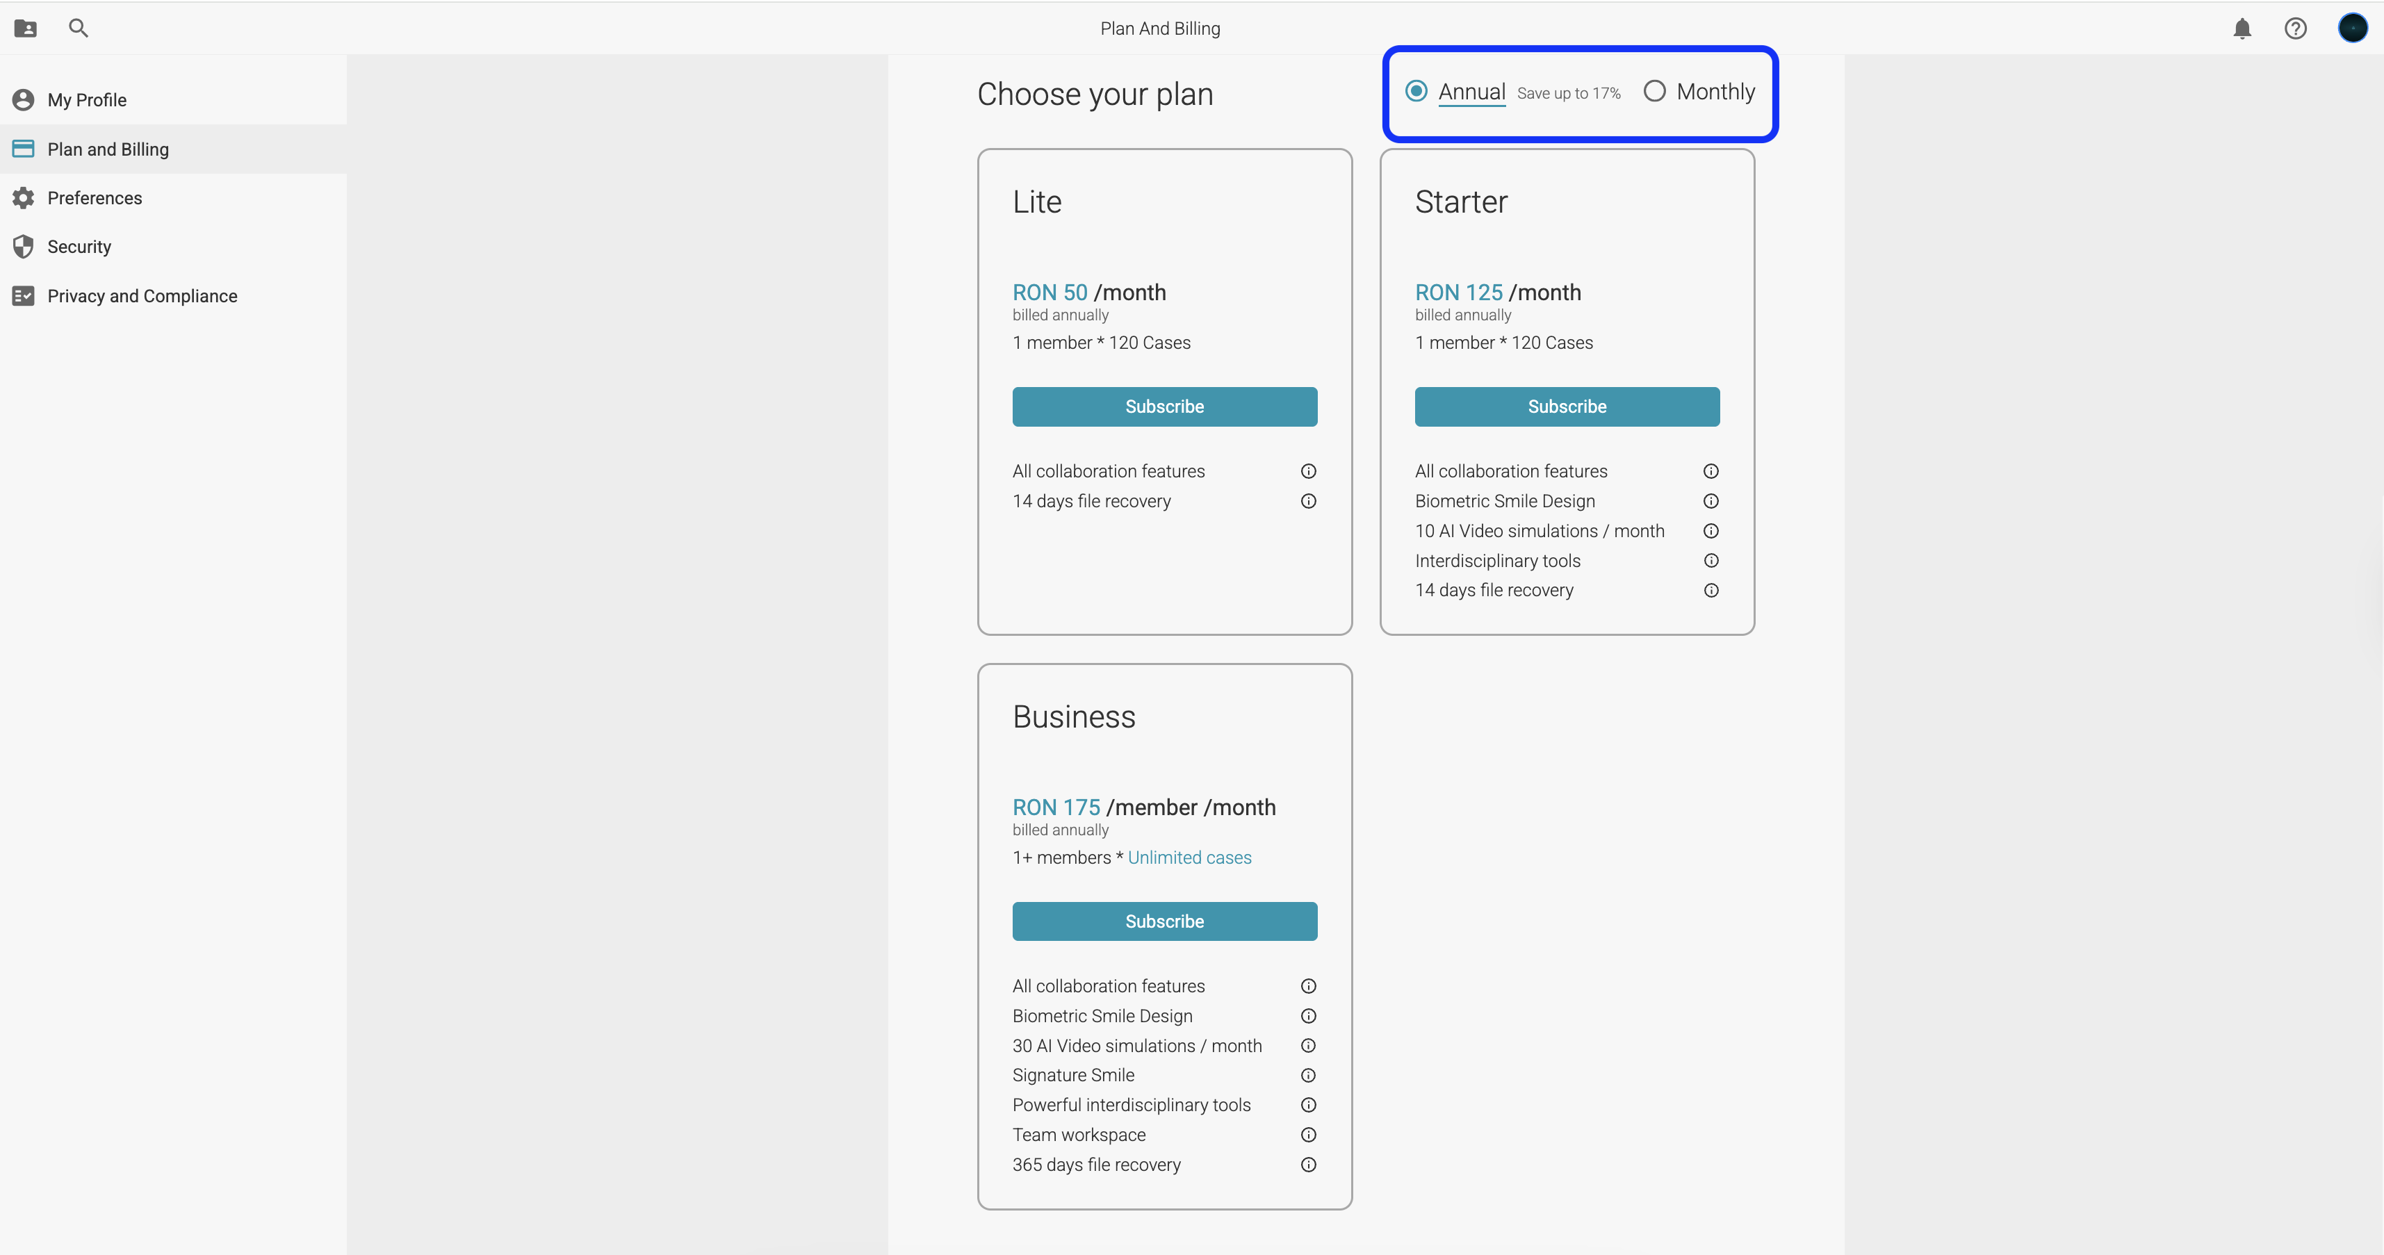The width and height of the screenshot is (2384, 1255).
Task: Click the 'Save up to 17%' text
Action: click(1569, 94)
